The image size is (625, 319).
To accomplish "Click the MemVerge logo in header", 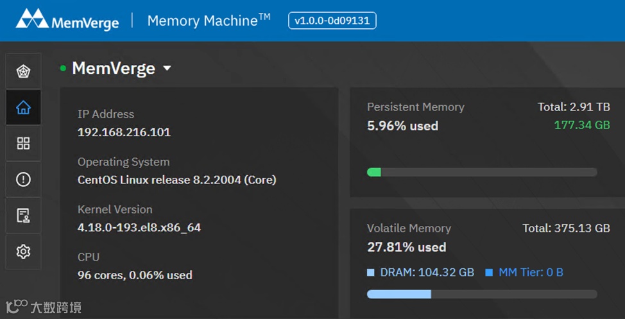I will [67, 20].
